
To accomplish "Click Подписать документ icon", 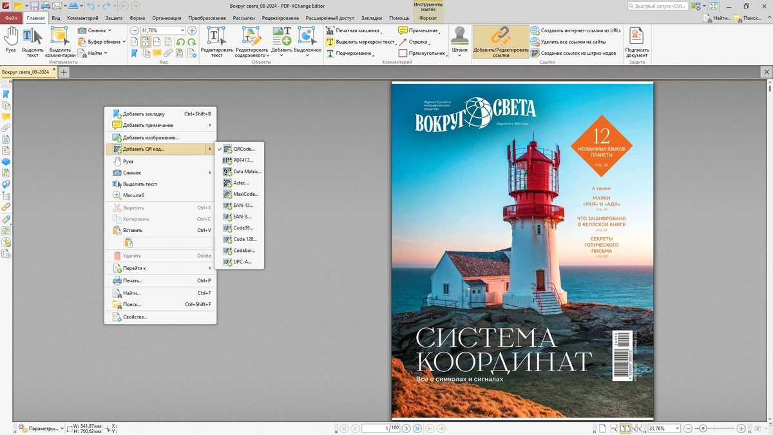I will 636,42.
